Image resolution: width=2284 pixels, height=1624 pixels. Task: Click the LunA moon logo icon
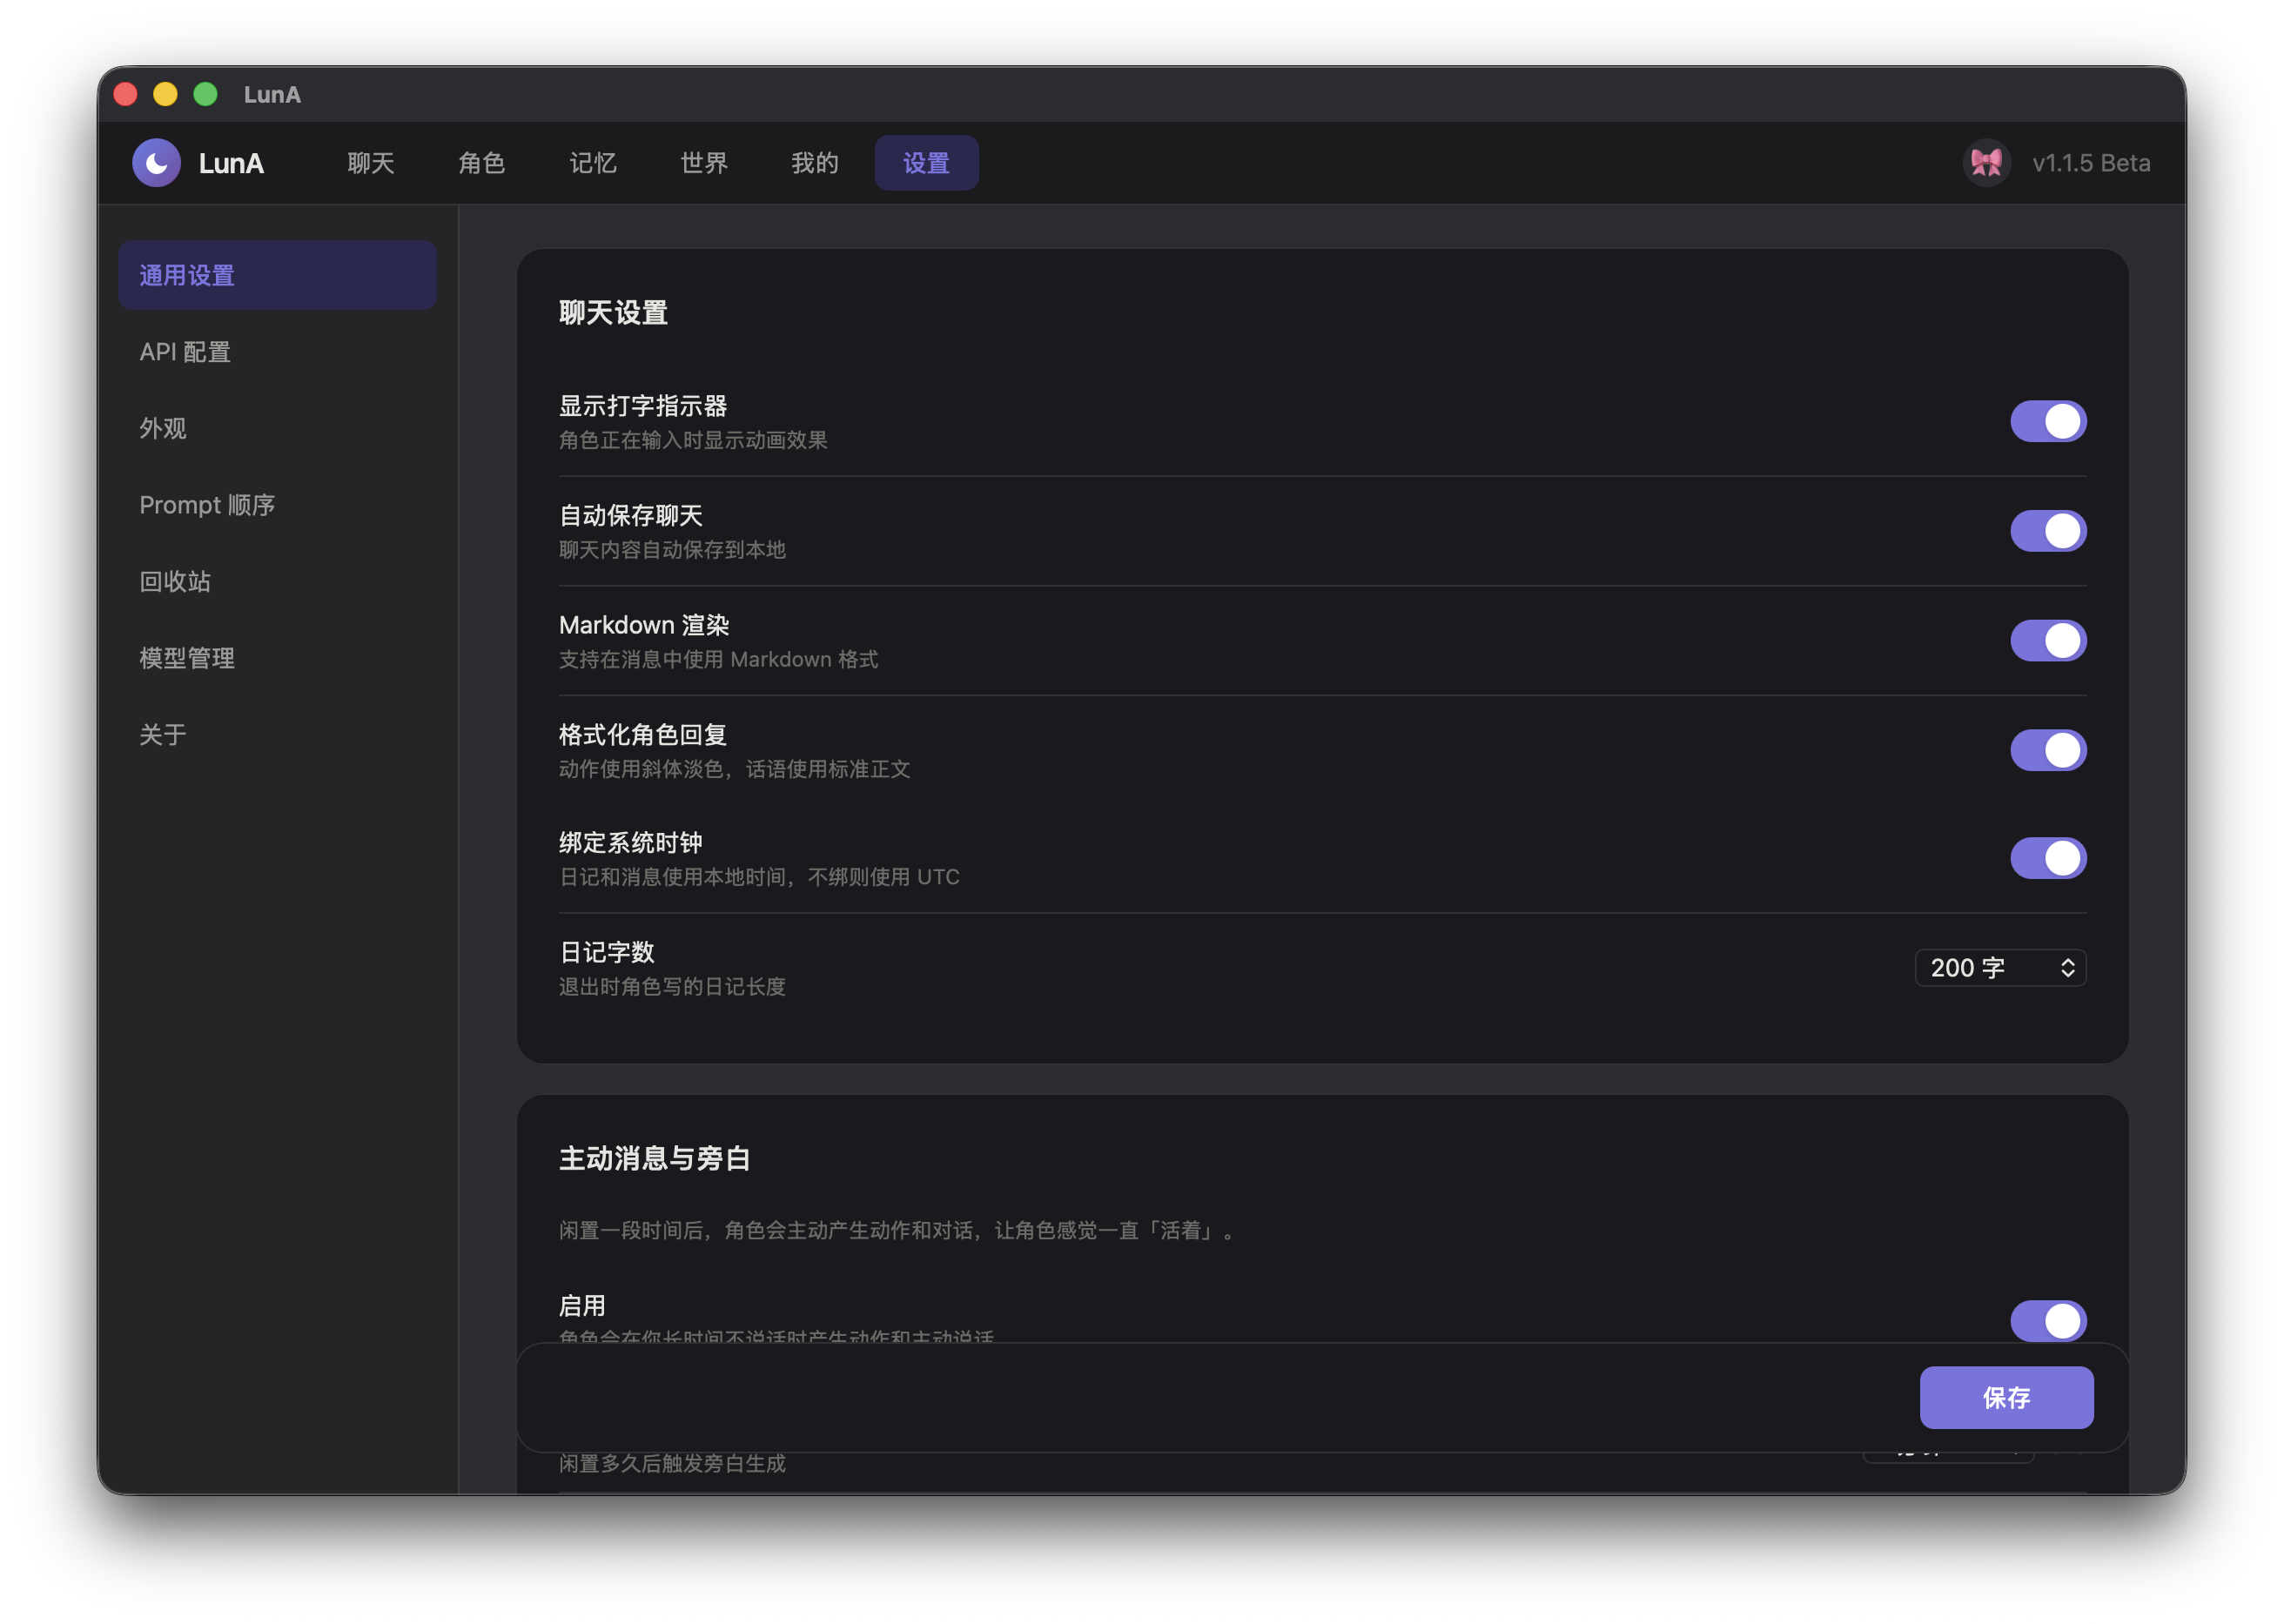pyautogui.click(x=156, y=163)
